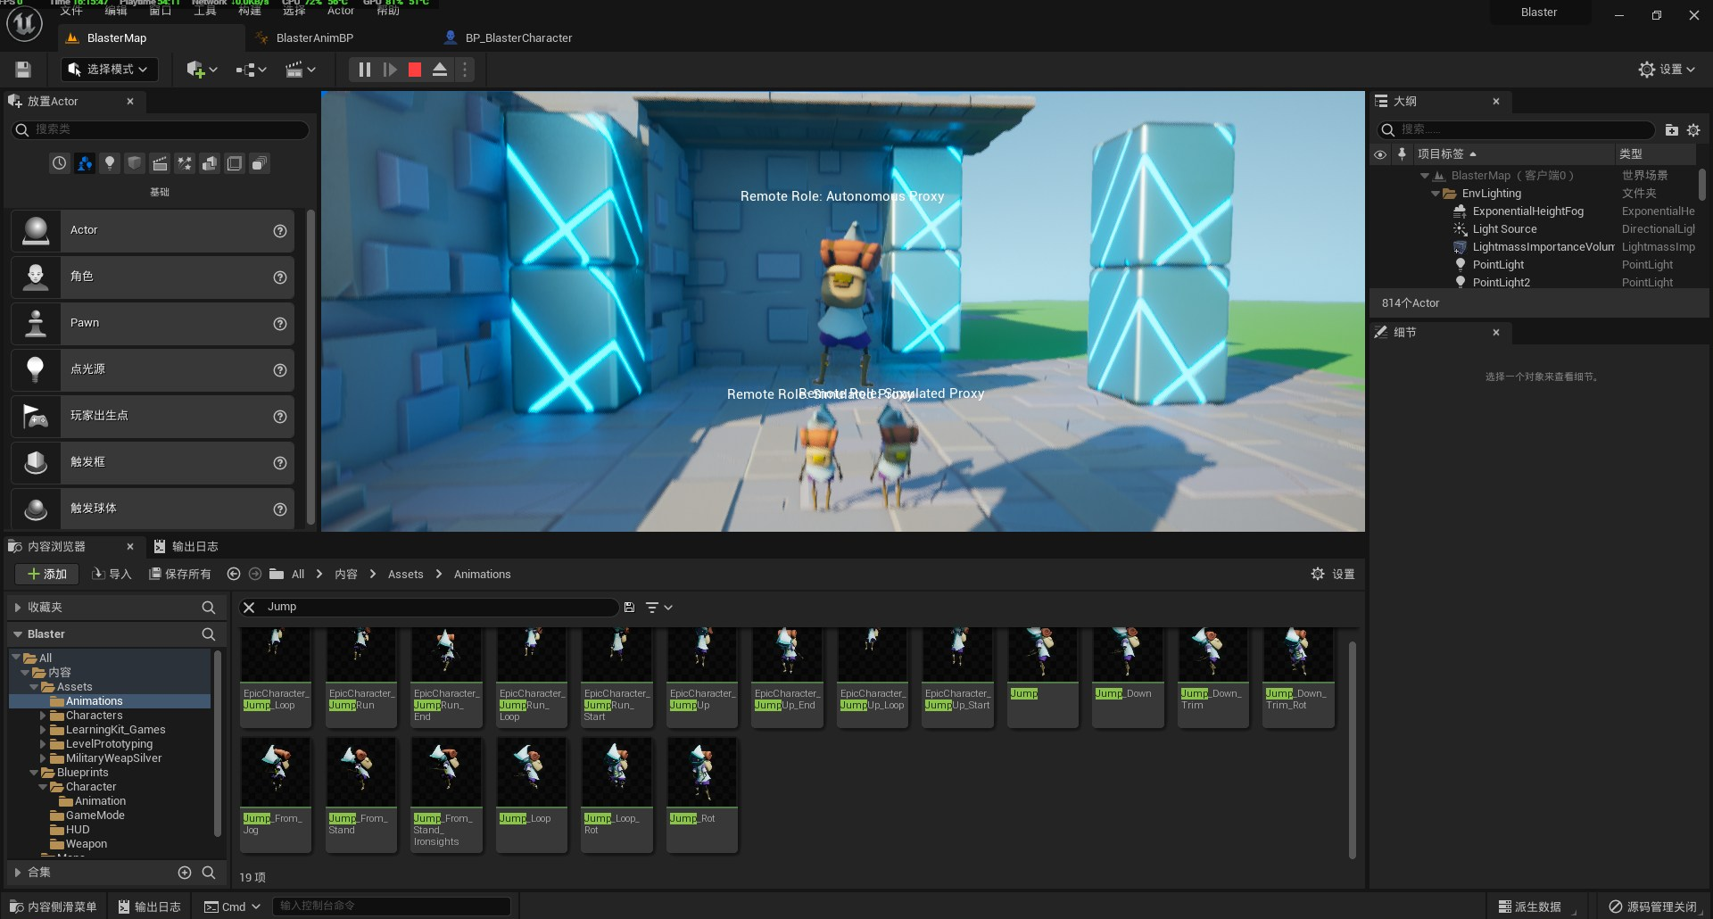1713x919 pixels.
Task: Open Outliner settings gear
Action: point(1693,130)
